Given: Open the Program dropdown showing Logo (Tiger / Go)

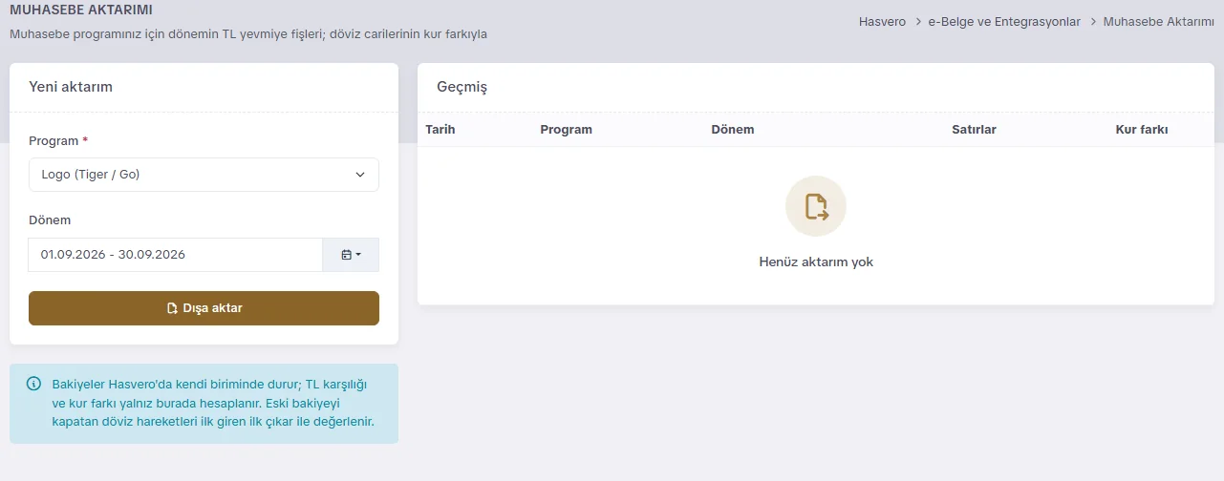Looking at the screenshot, I should coord(204,175).
